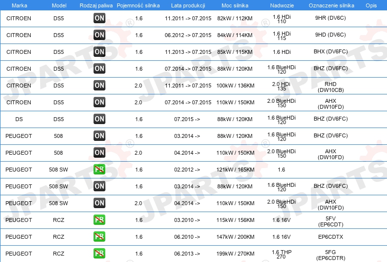
Task: Click the CITROEN cell in the 9HR (DV6C) row
Action: [19, 18]
